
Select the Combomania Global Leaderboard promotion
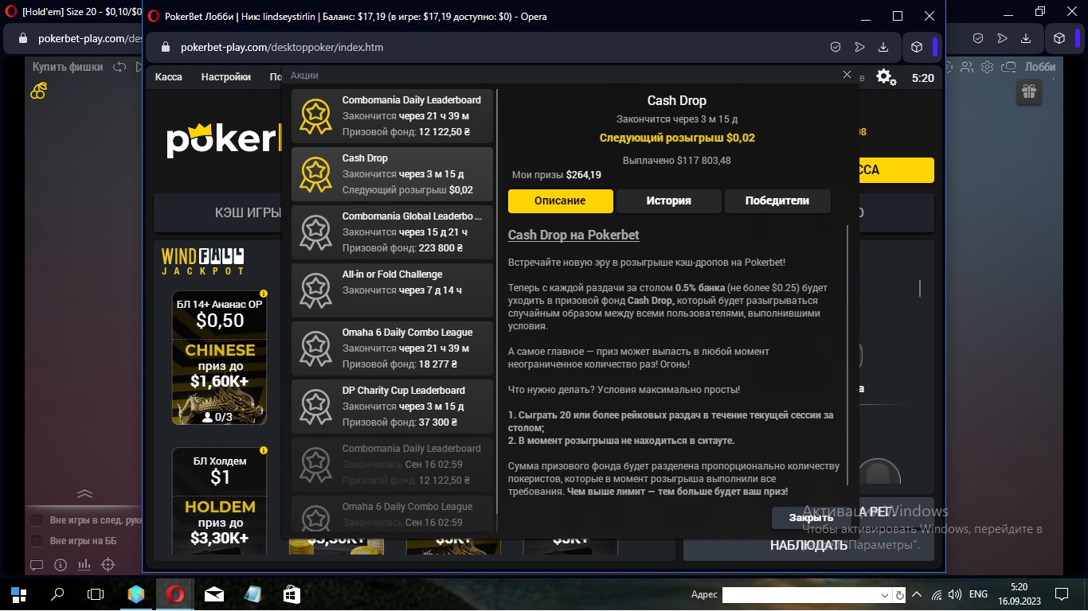click(x=392, y=232)
